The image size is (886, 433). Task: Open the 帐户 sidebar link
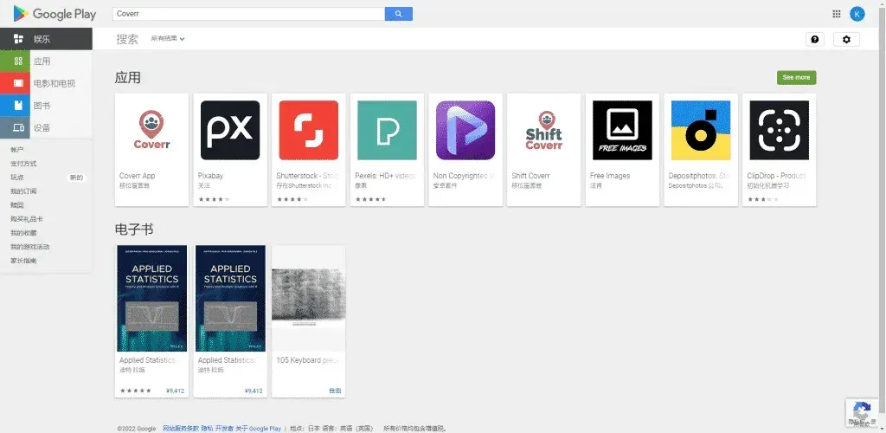click(x=17, y=150)
